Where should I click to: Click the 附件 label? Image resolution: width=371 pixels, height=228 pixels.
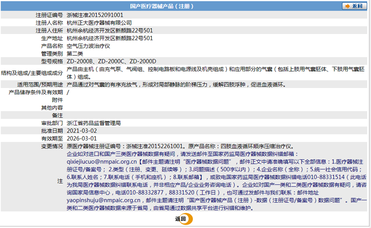58,100
